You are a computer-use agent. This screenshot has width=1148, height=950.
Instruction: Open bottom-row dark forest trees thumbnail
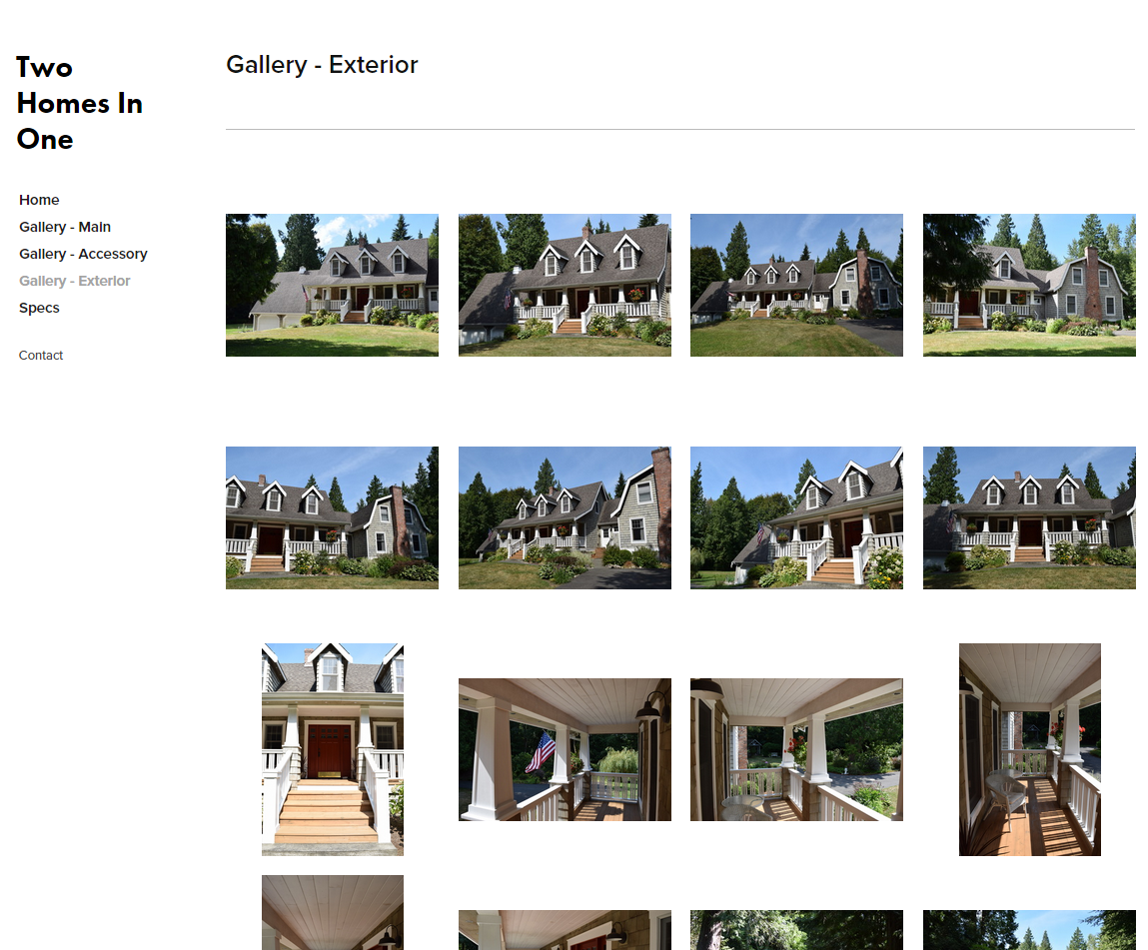796,930
